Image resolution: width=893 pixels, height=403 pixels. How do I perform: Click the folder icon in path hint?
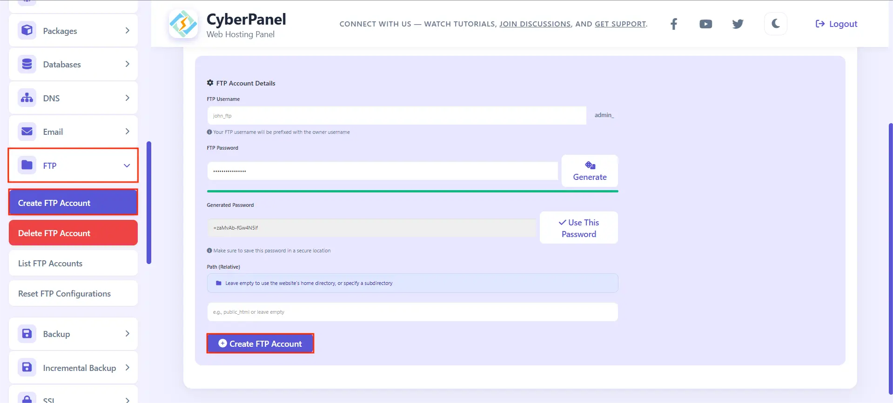pos(219,283)
